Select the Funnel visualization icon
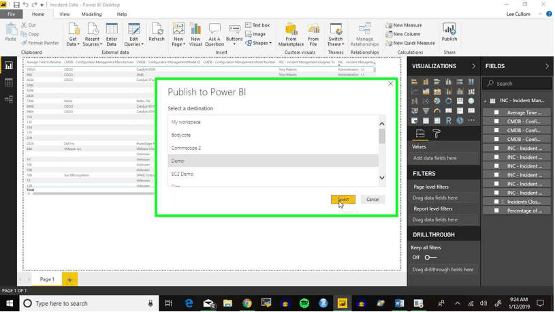The width and height of the screenshot is (555, 312). coord(426,111)
